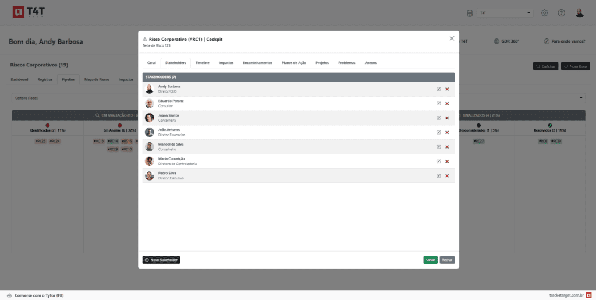596x300 pixels.
Task: Click the Novo Stakeholder button
Action: pyautogui.click(x=161, y=260)
